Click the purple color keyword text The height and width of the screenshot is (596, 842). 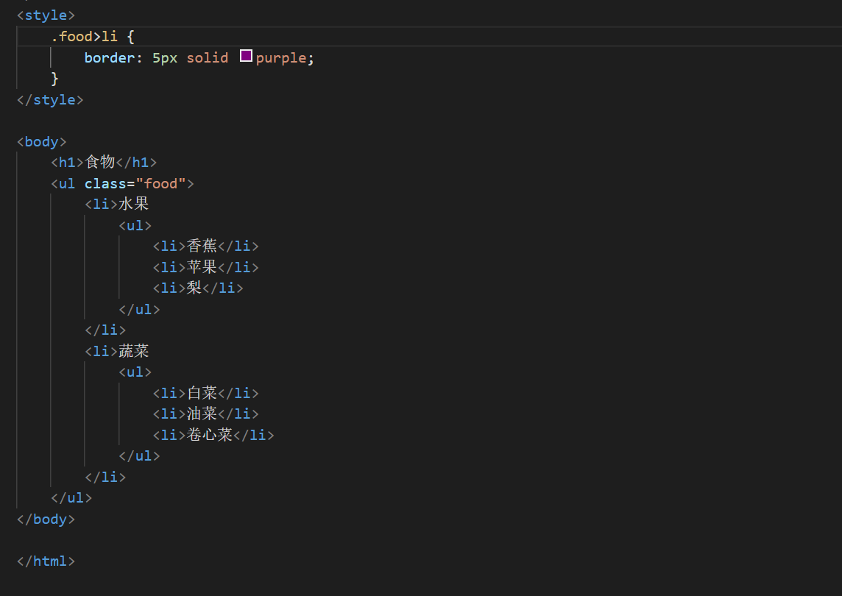click(x=282, y=57)
